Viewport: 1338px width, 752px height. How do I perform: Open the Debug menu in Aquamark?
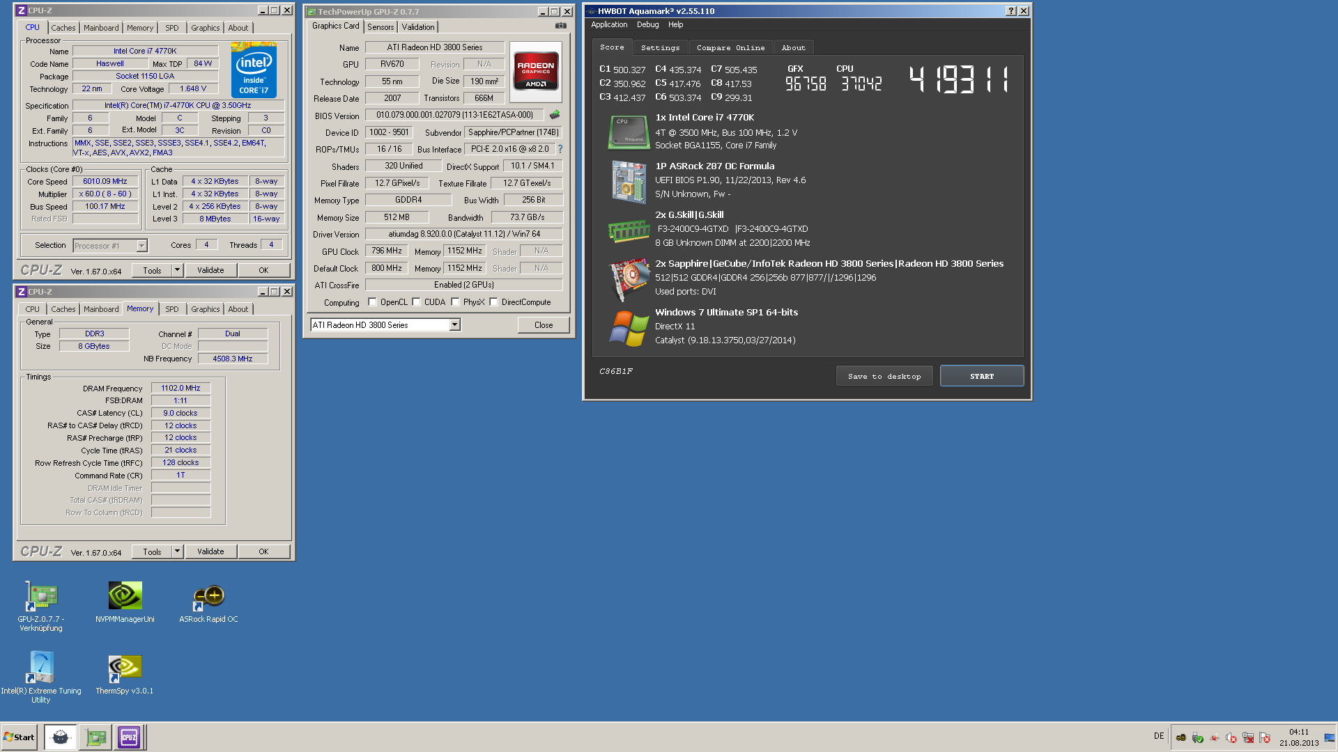pos(647,24)
